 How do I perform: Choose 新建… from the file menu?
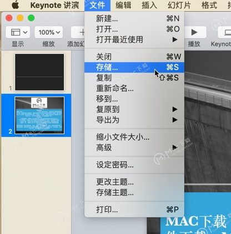coord(134,18)
